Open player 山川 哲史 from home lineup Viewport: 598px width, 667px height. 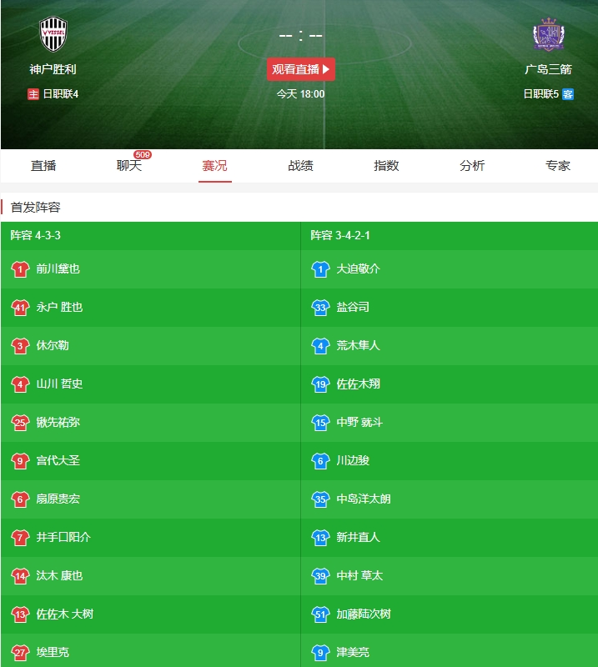coord(59,384)
